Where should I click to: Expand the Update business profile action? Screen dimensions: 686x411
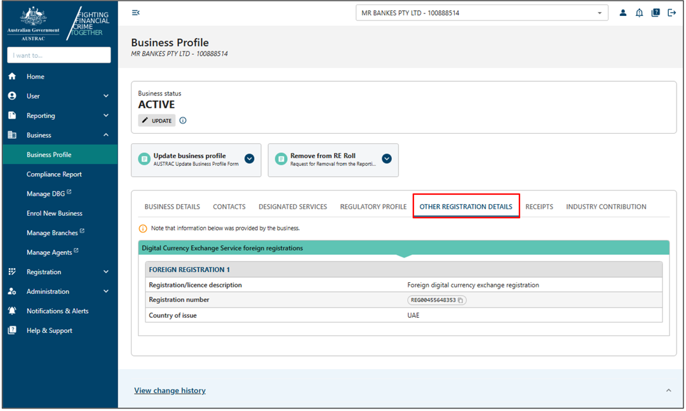(x=249, y=159)
